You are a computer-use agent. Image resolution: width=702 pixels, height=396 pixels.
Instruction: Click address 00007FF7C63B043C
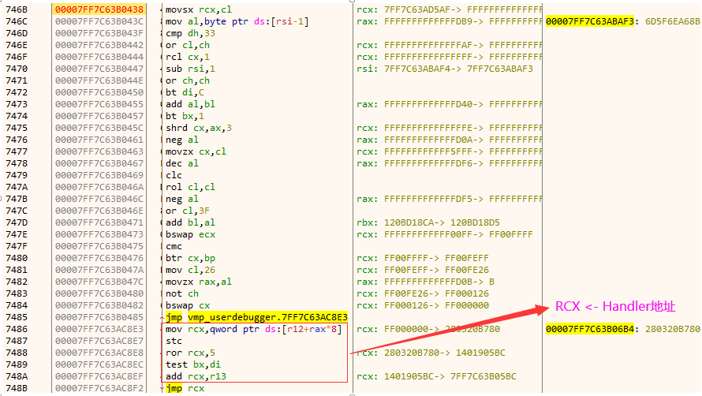pyautogui.click(x=99, y=21)
